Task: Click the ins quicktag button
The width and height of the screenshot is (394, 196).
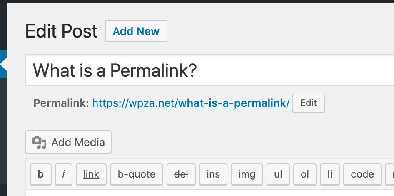Action: click(213, 174)
